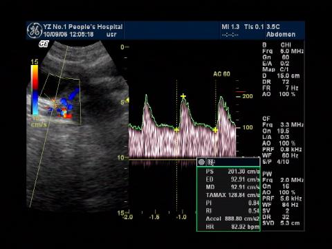This screenshot has height=249, width=332.
Task: Select the end diastolic caliper at right
Action: click(x=215, y=130)
